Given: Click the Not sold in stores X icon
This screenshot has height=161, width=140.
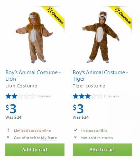Looking at the screenshot, I should pyautogui.click(x=75, y=138).
